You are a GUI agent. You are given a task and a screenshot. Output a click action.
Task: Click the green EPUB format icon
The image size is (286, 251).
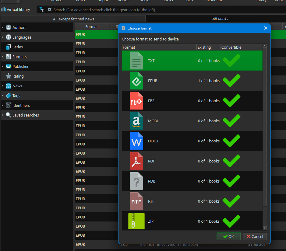pyautogui.click(x=136, y=81)
